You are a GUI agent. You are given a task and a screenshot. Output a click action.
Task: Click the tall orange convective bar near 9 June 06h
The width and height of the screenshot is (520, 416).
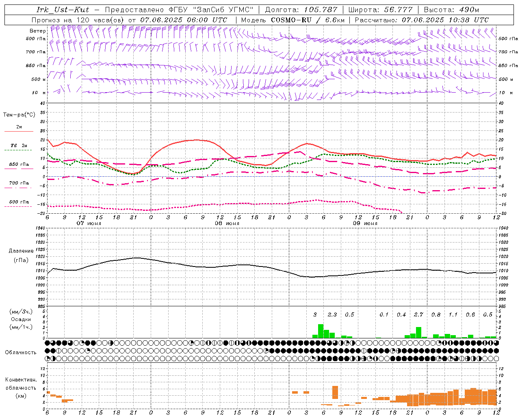coord(335,392)
